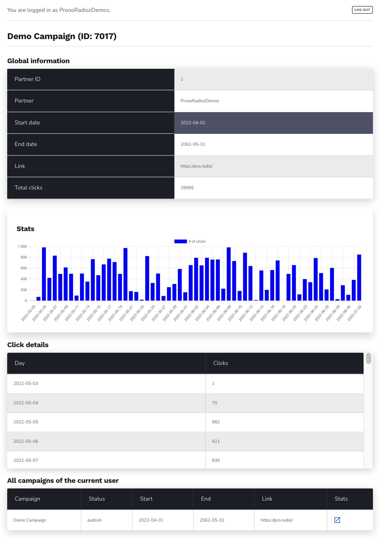387x541 pixels.
Task: Select the Clicks column header
Action: click(x=220, y=363)
